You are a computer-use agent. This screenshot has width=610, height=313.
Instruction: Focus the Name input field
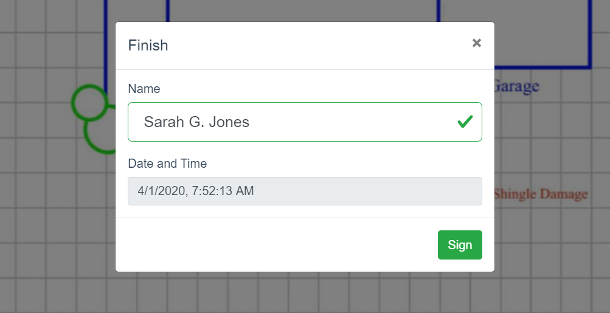(305, 122)
